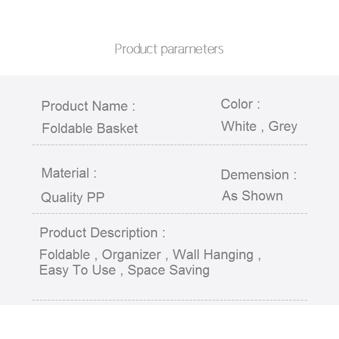Click Easy To Use in the description

pyautogui.click(x=77, y=270)
